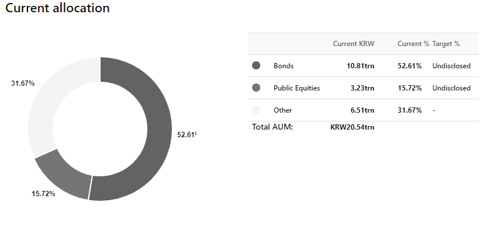Click the 15.72% chart label
Viewport: 486px width, 230px height.
click(x=43, y=194)
